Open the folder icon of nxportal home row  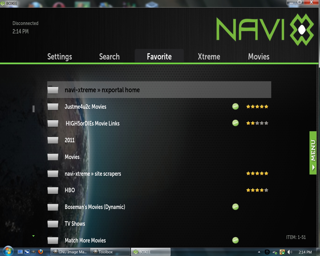[53, 90]
